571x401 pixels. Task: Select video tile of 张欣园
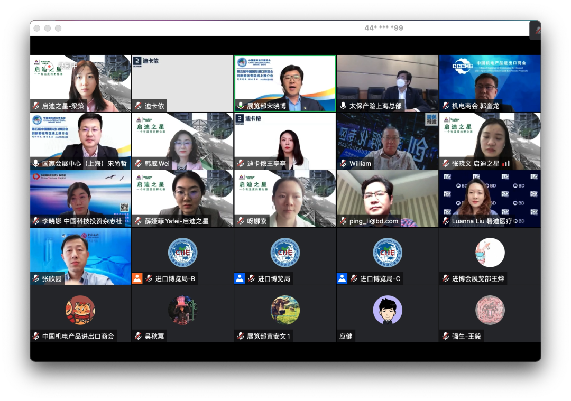coord(80,256)
